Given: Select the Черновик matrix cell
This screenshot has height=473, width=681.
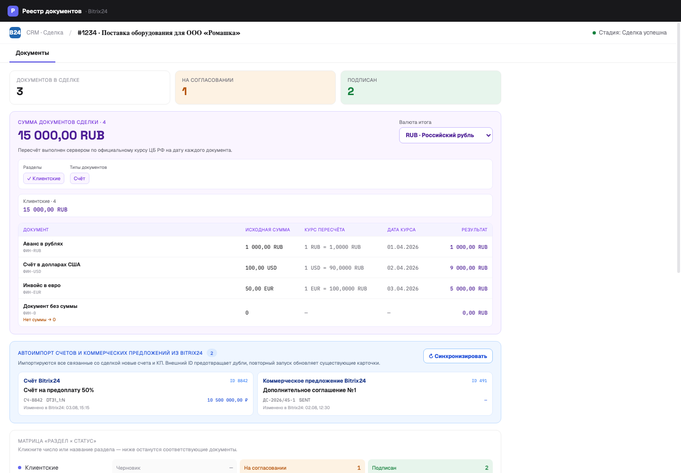Looking at the screenshot, I should click(175, 467).
